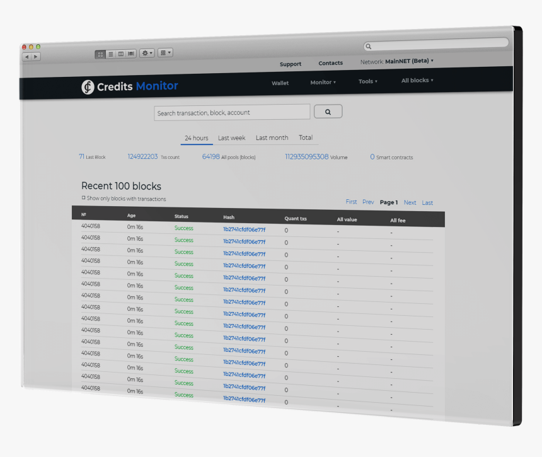Select the Last week tab

(x=231, y=138)
